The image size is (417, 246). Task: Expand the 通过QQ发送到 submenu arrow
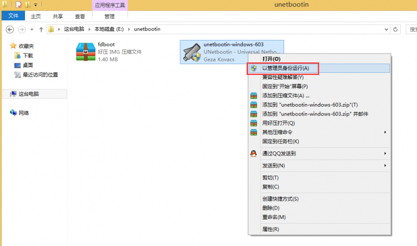[385, 153]
